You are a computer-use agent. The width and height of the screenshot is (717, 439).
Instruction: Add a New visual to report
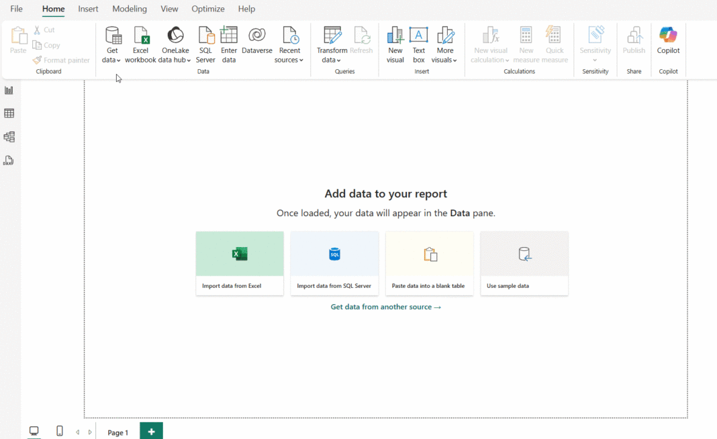tap(395, 36)
